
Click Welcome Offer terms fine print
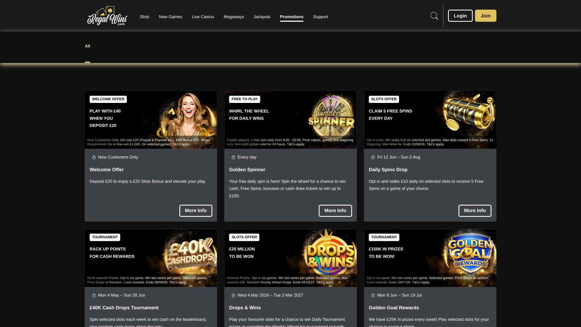tap(149, 142)
